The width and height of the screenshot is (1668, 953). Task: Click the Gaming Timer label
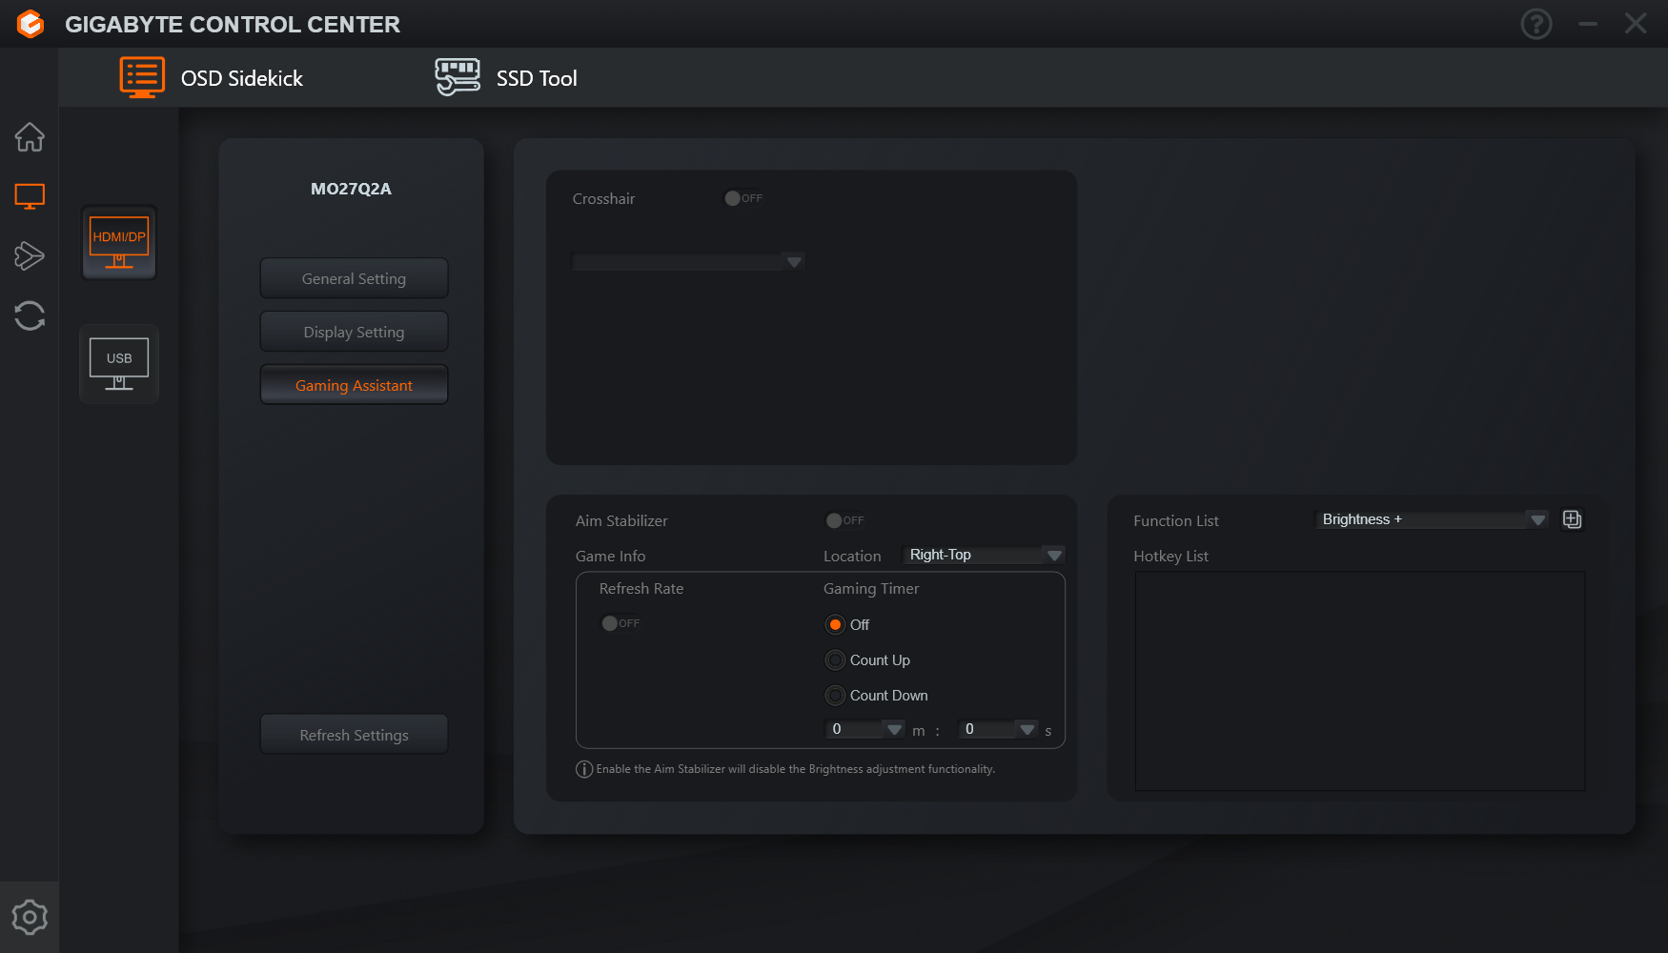(871, 589)
